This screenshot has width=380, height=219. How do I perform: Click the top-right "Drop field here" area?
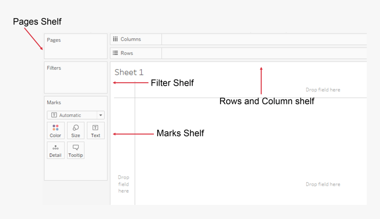tap(323, 90)
